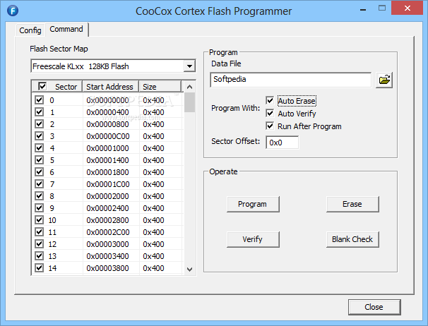Uncheck sector 0 checkbox
The image size is (428, 326).
[39, 99]
